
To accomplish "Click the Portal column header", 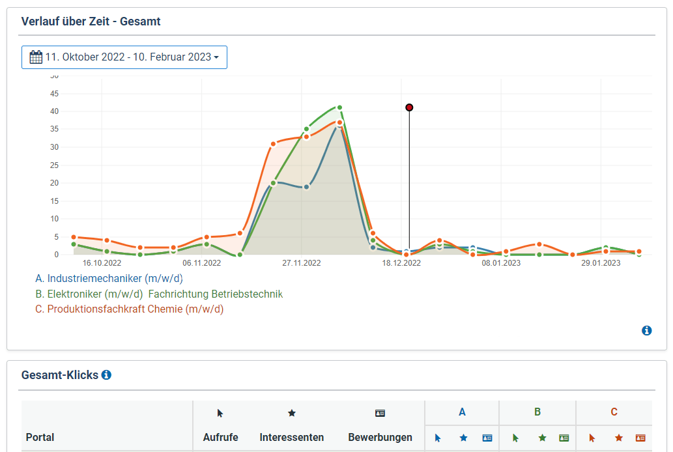I will (x=40, y=437).
